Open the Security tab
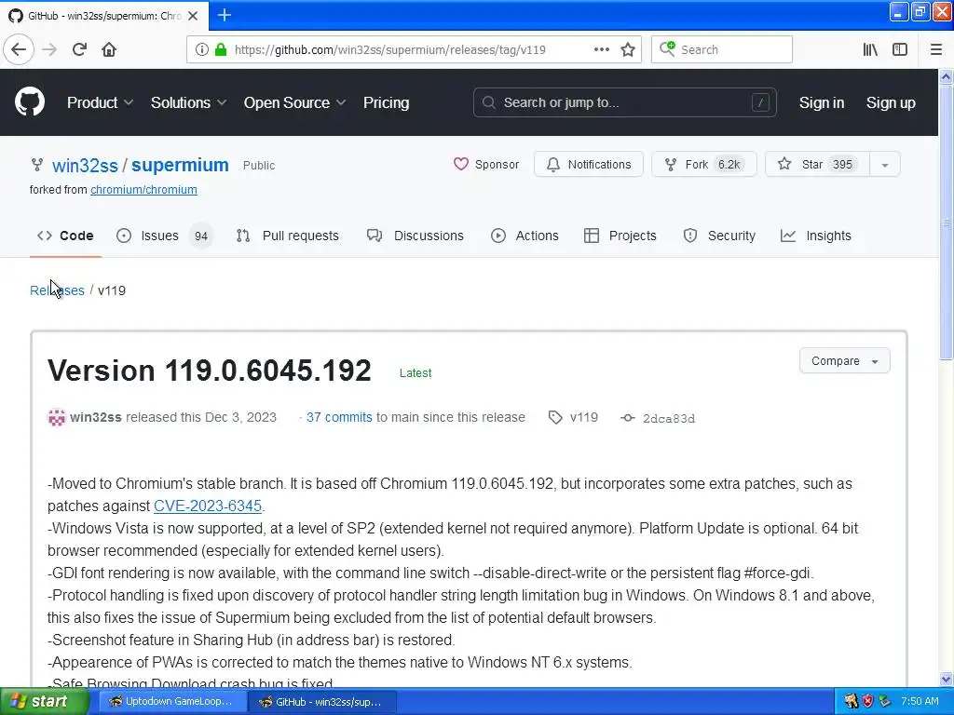Viewport: 954px width, 715px height. tap(719, 236)
